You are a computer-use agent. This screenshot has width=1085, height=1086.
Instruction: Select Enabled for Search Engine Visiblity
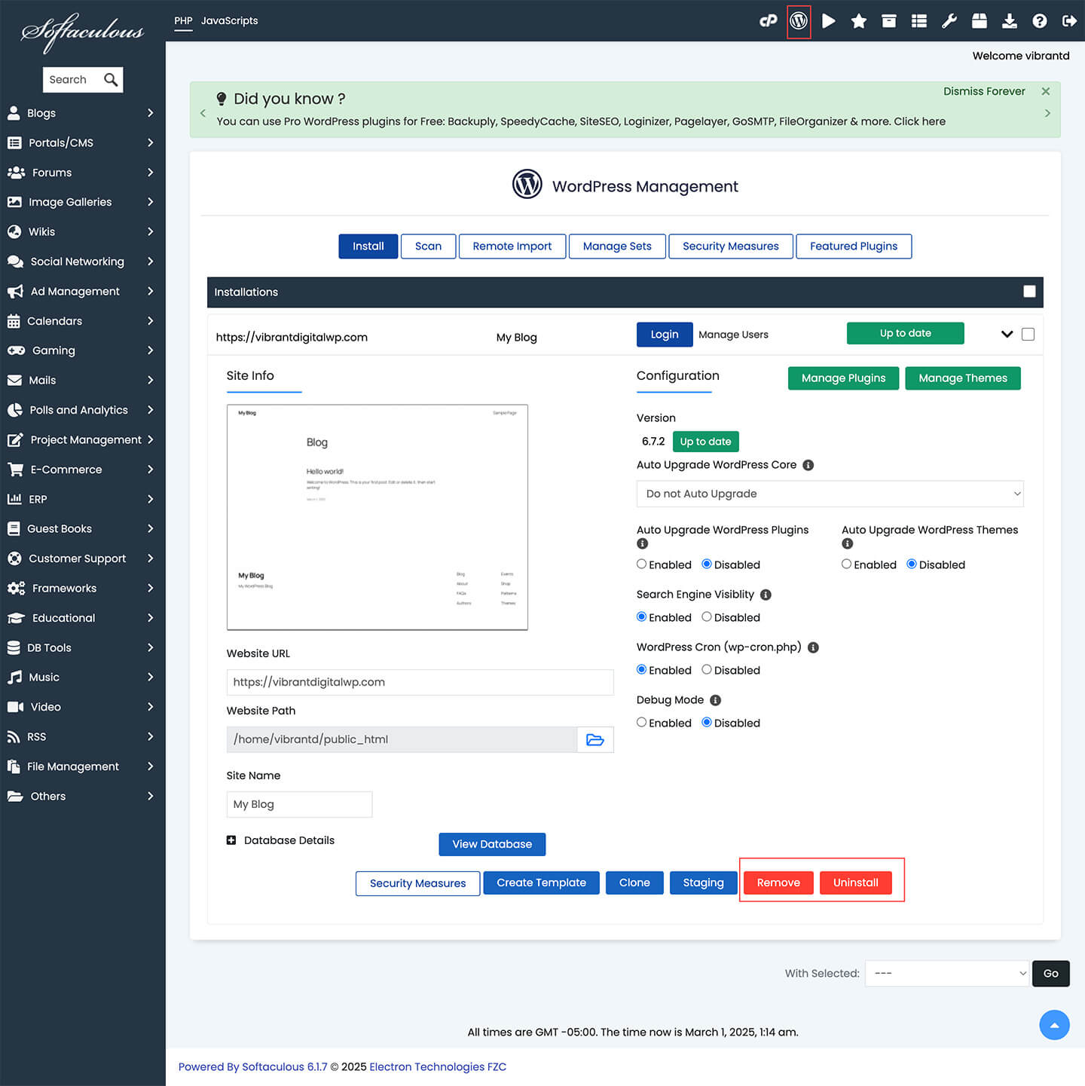tap(641, 616)
